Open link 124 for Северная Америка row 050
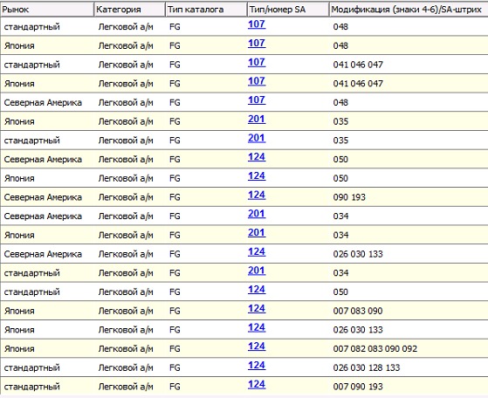 point(257,157)
